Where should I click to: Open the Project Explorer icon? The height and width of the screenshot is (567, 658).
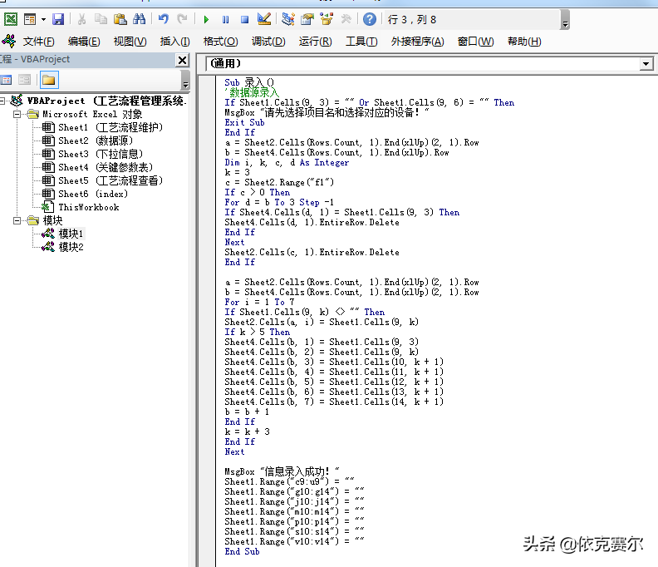287,19
